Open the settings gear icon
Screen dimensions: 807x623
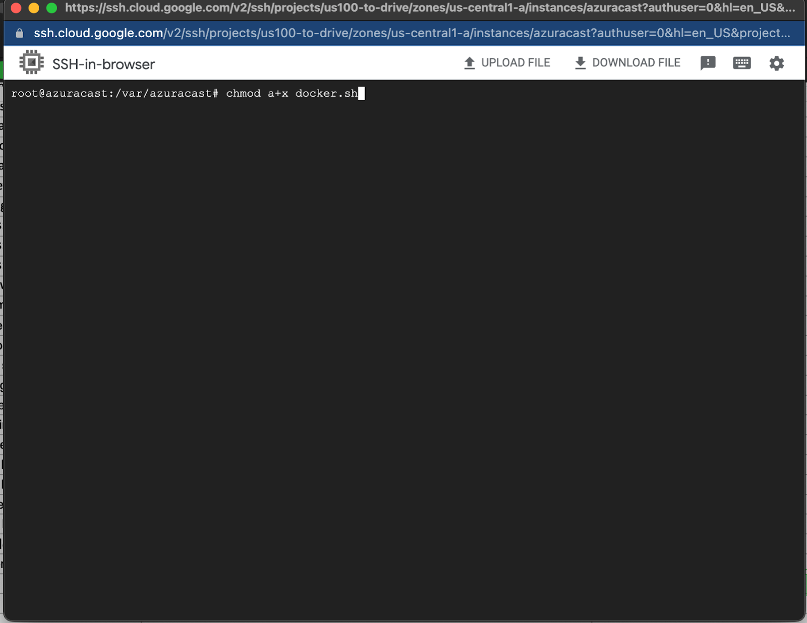click(x=777, y=64)
